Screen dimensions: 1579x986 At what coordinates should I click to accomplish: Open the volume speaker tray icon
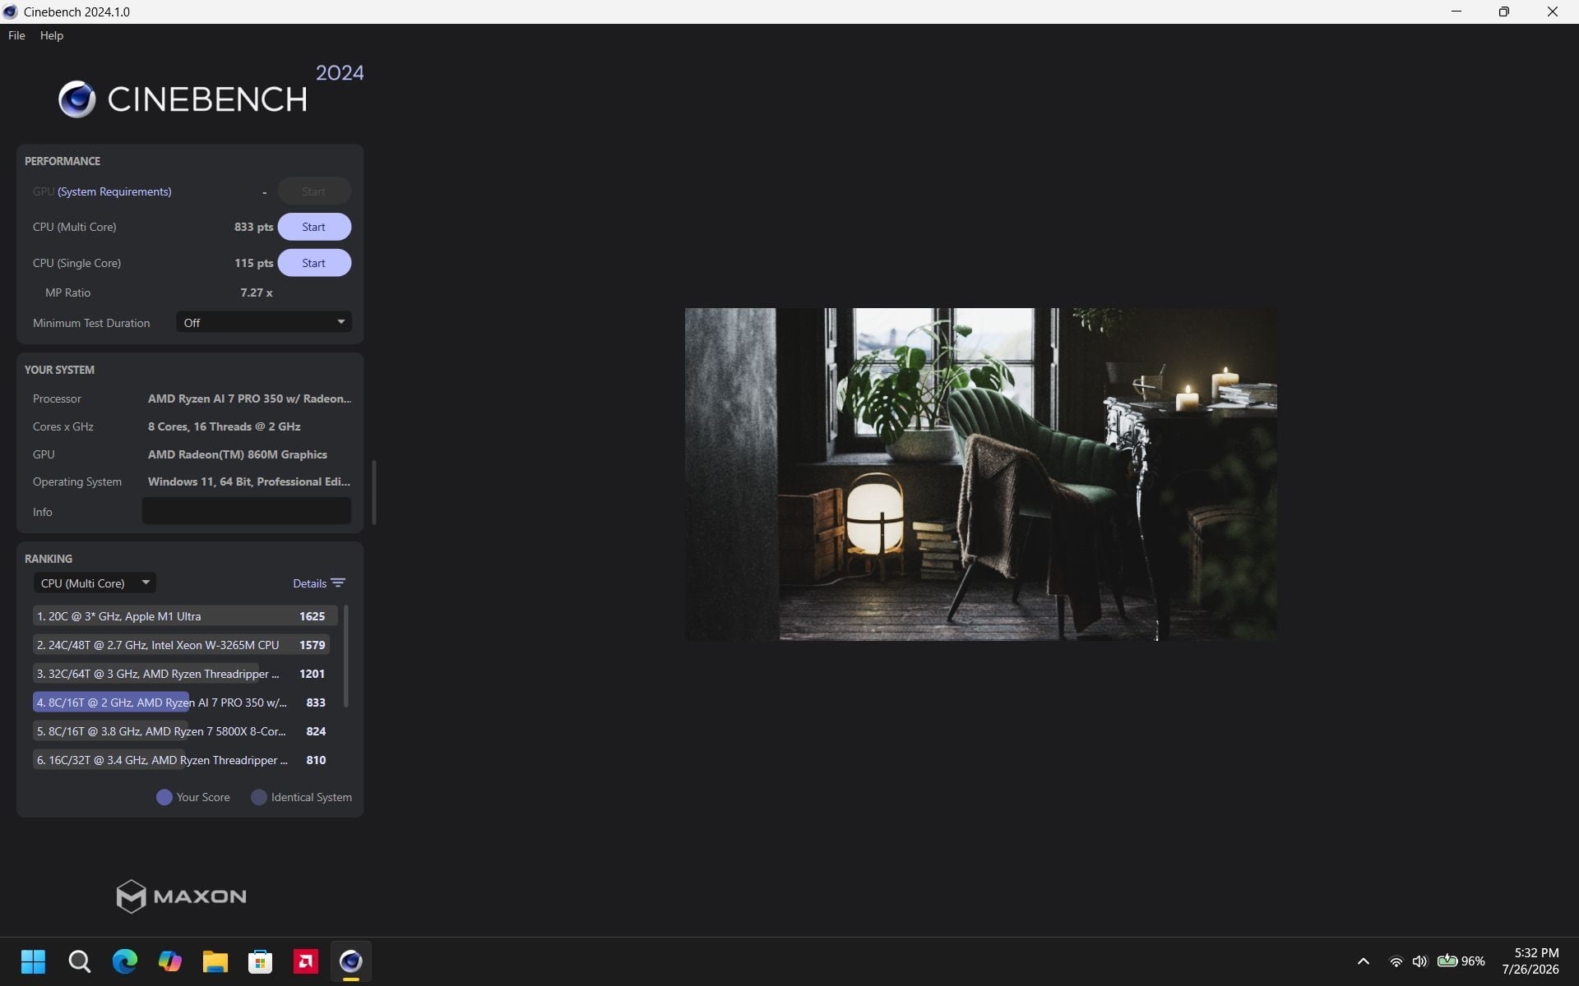[x=1419, y=961]
